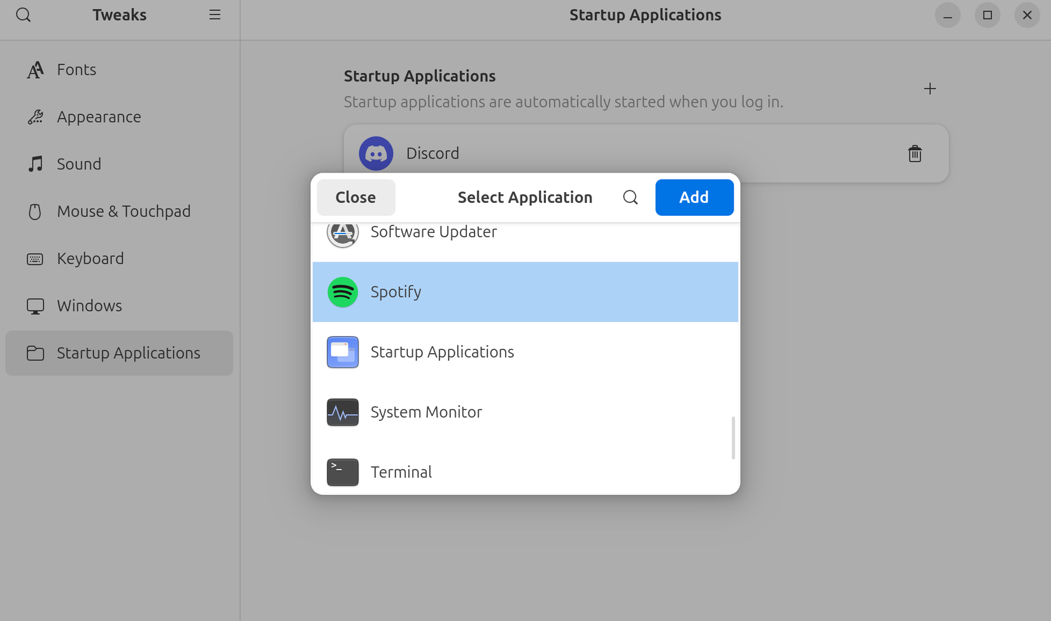Add the selected application

(x=694, y=197)
